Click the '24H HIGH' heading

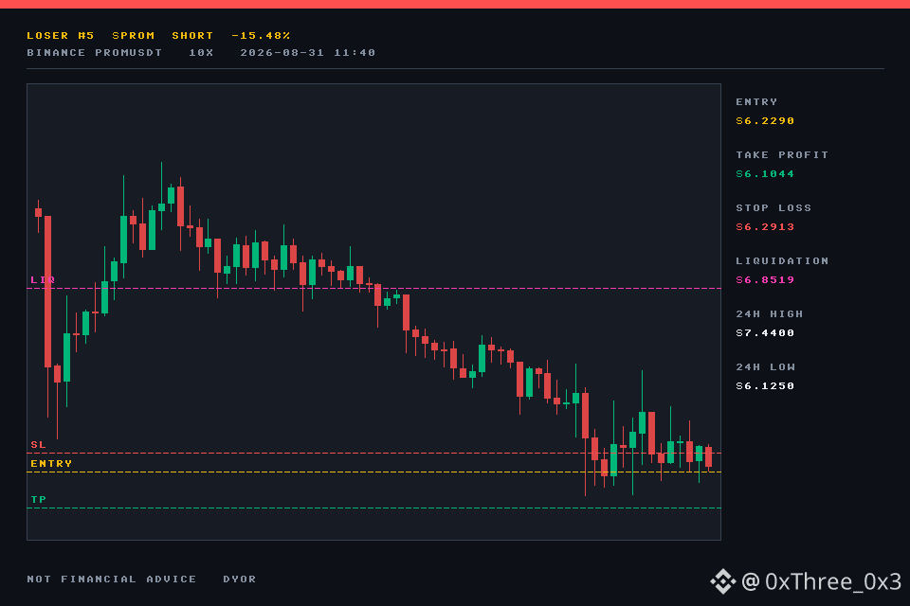tap(770, 314)
